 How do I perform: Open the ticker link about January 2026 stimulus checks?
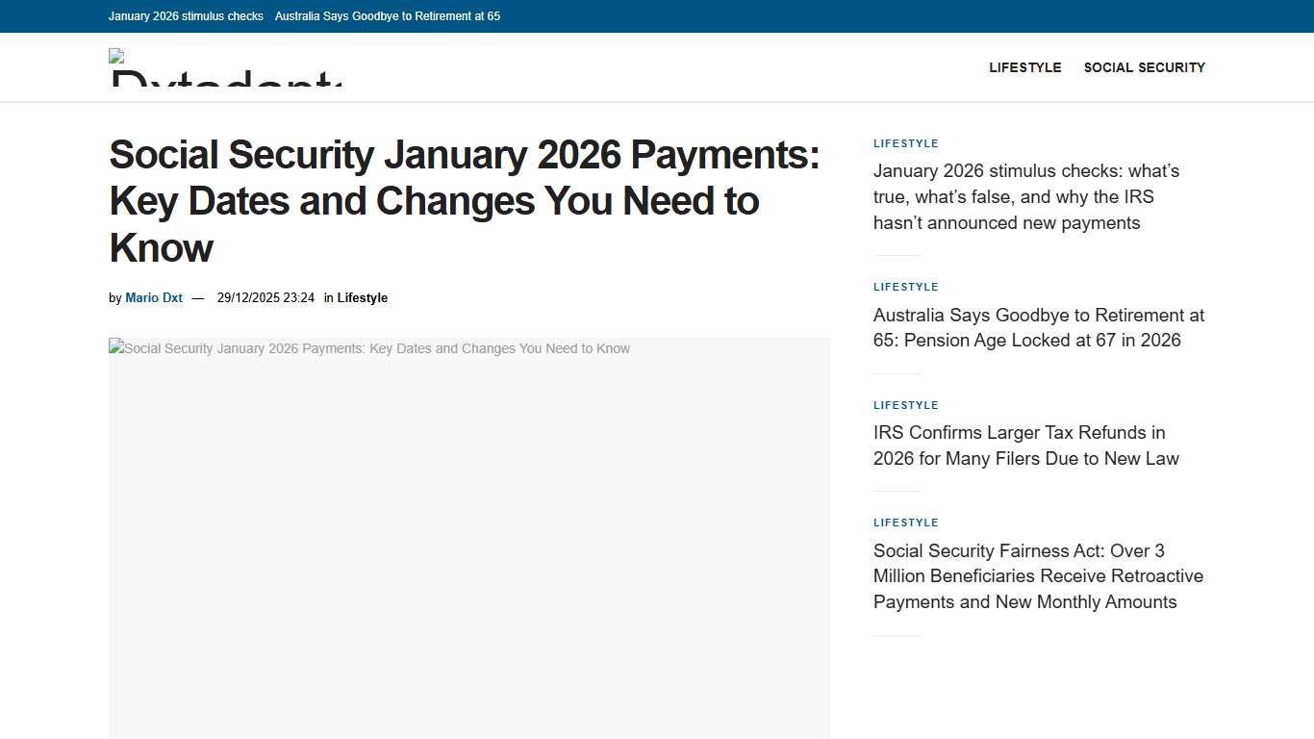[186, 16]
